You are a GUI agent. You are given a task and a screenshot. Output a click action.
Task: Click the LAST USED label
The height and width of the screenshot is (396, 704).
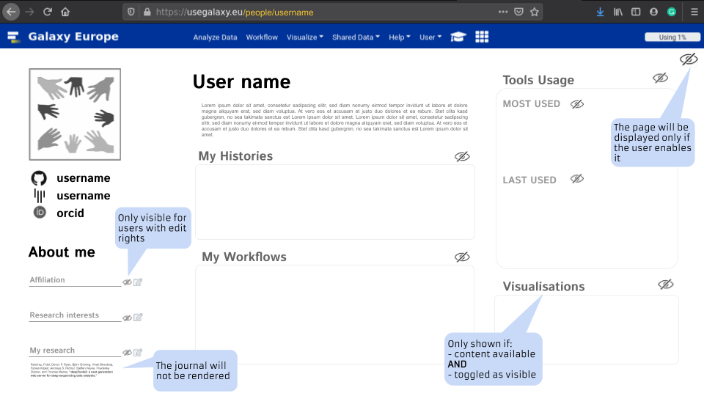click(529, 180)
